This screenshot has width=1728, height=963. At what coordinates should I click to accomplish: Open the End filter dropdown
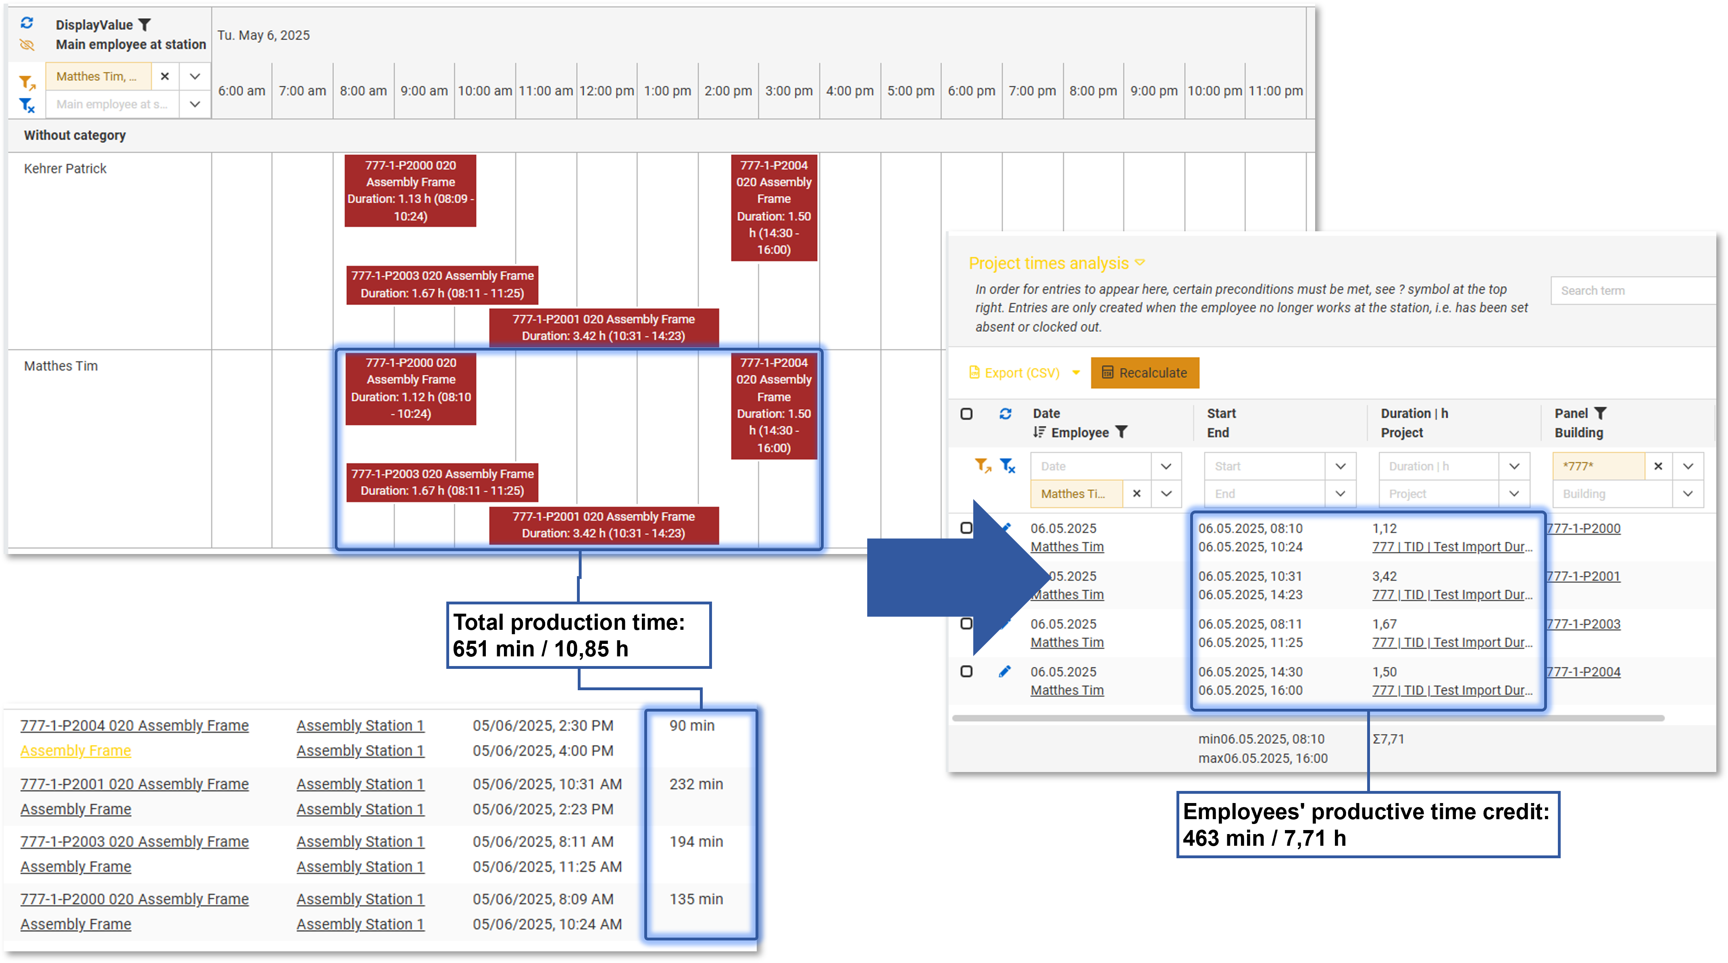(x=1340, y=494)
